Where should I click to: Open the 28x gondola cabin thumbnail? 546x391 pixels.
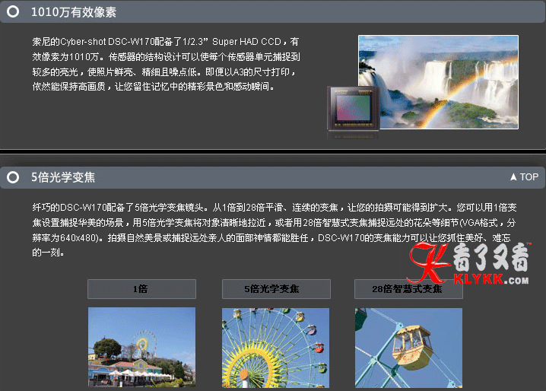point(409,348)
